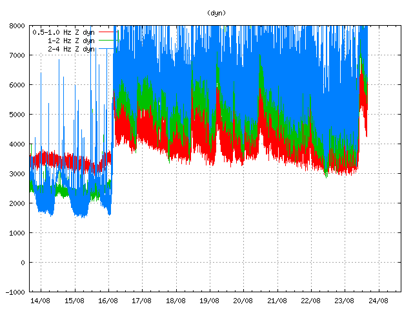This screenshot has height=309, width=413.
Task: Pick the 21/08 date on x-axis
Action: point(277,301)
